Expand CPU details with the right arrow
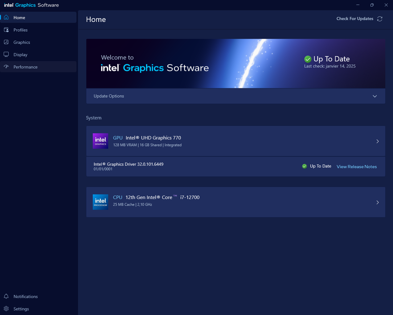The image size is (393, 315). pyautogui.click(x=378, y=202)
